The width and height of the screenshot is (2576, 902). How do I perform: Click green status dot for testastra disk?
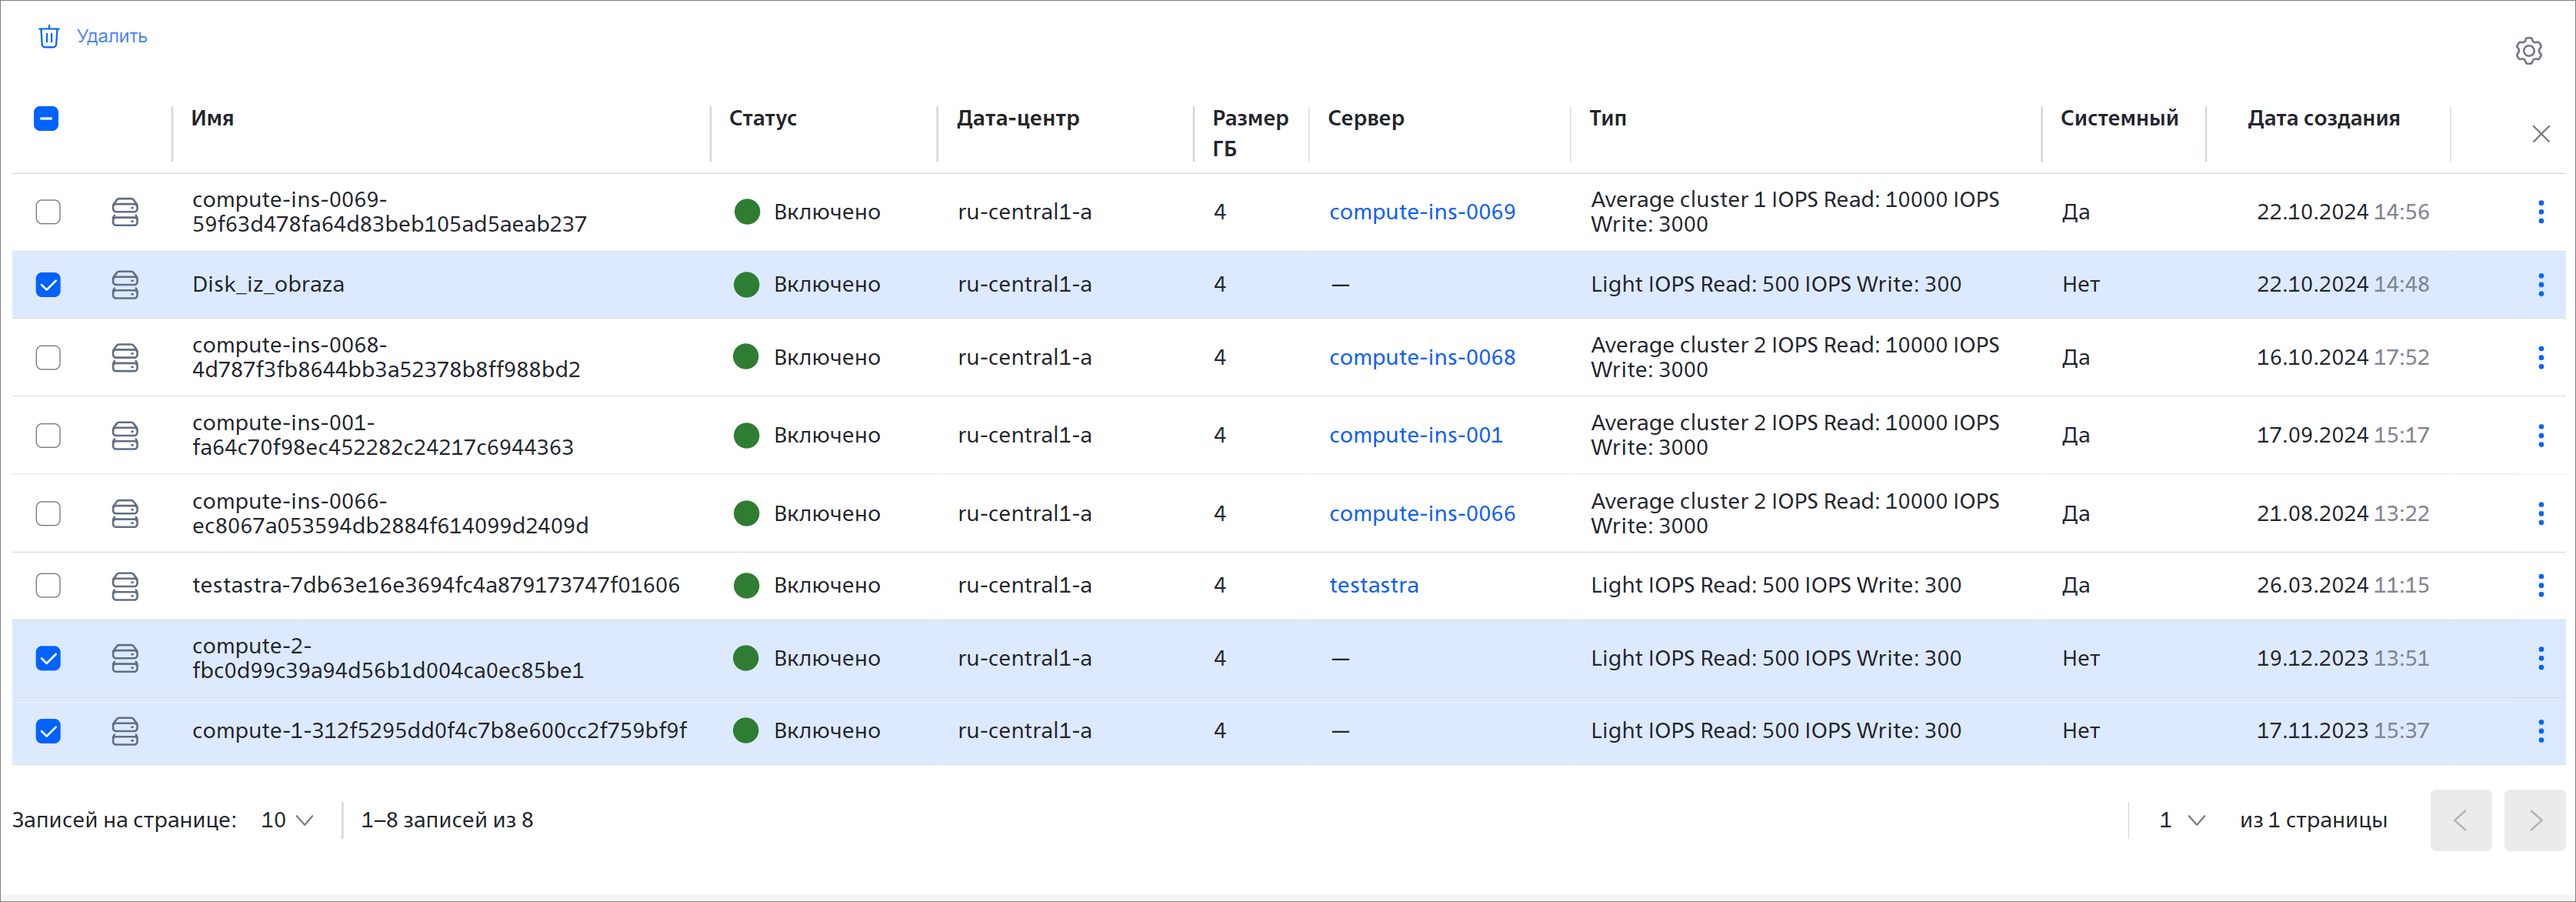click(746, 586)
